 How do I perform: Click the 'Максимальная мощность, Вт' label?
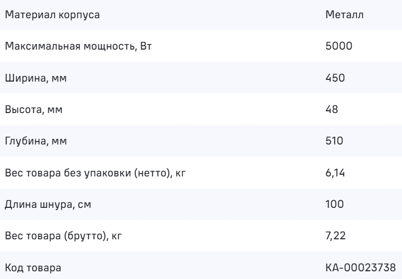click(x=78, y=46)
